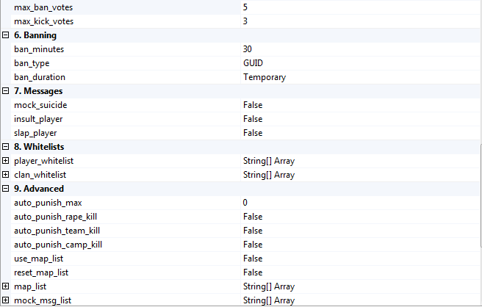The image size is (482, 307).
Task: Edit the max_ban_votes value field
Action: 246,7
